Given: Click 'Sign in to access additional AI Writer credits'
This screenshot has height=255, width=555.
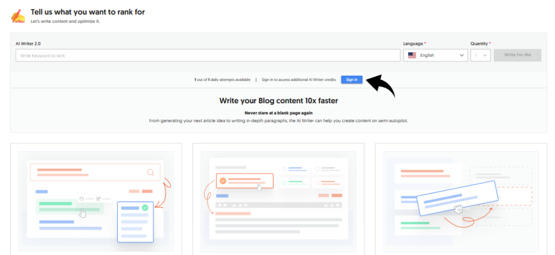Looking at the screenshot, I should click(299, 80).
